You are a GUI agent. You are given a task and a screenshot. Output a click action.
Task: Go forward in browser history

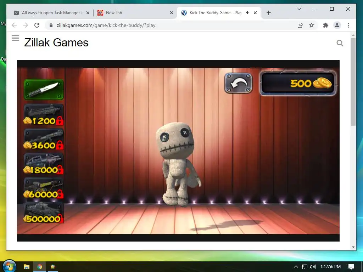point(26,25)
